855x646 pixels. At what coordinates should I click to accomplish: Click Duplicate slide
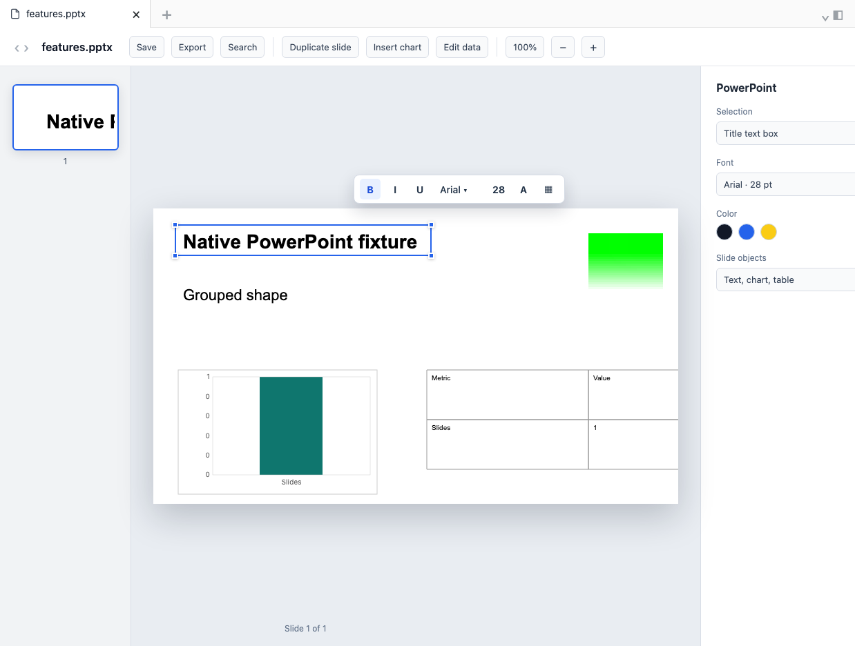pos(320,47)
